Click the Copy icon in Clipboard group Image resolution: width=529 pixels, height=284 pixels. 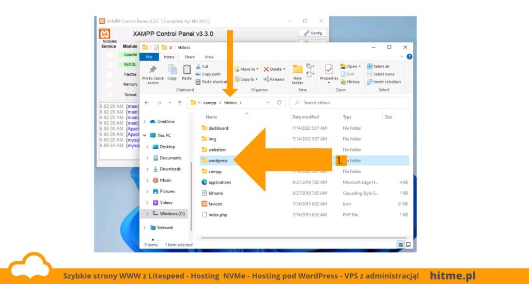[172, 70]
